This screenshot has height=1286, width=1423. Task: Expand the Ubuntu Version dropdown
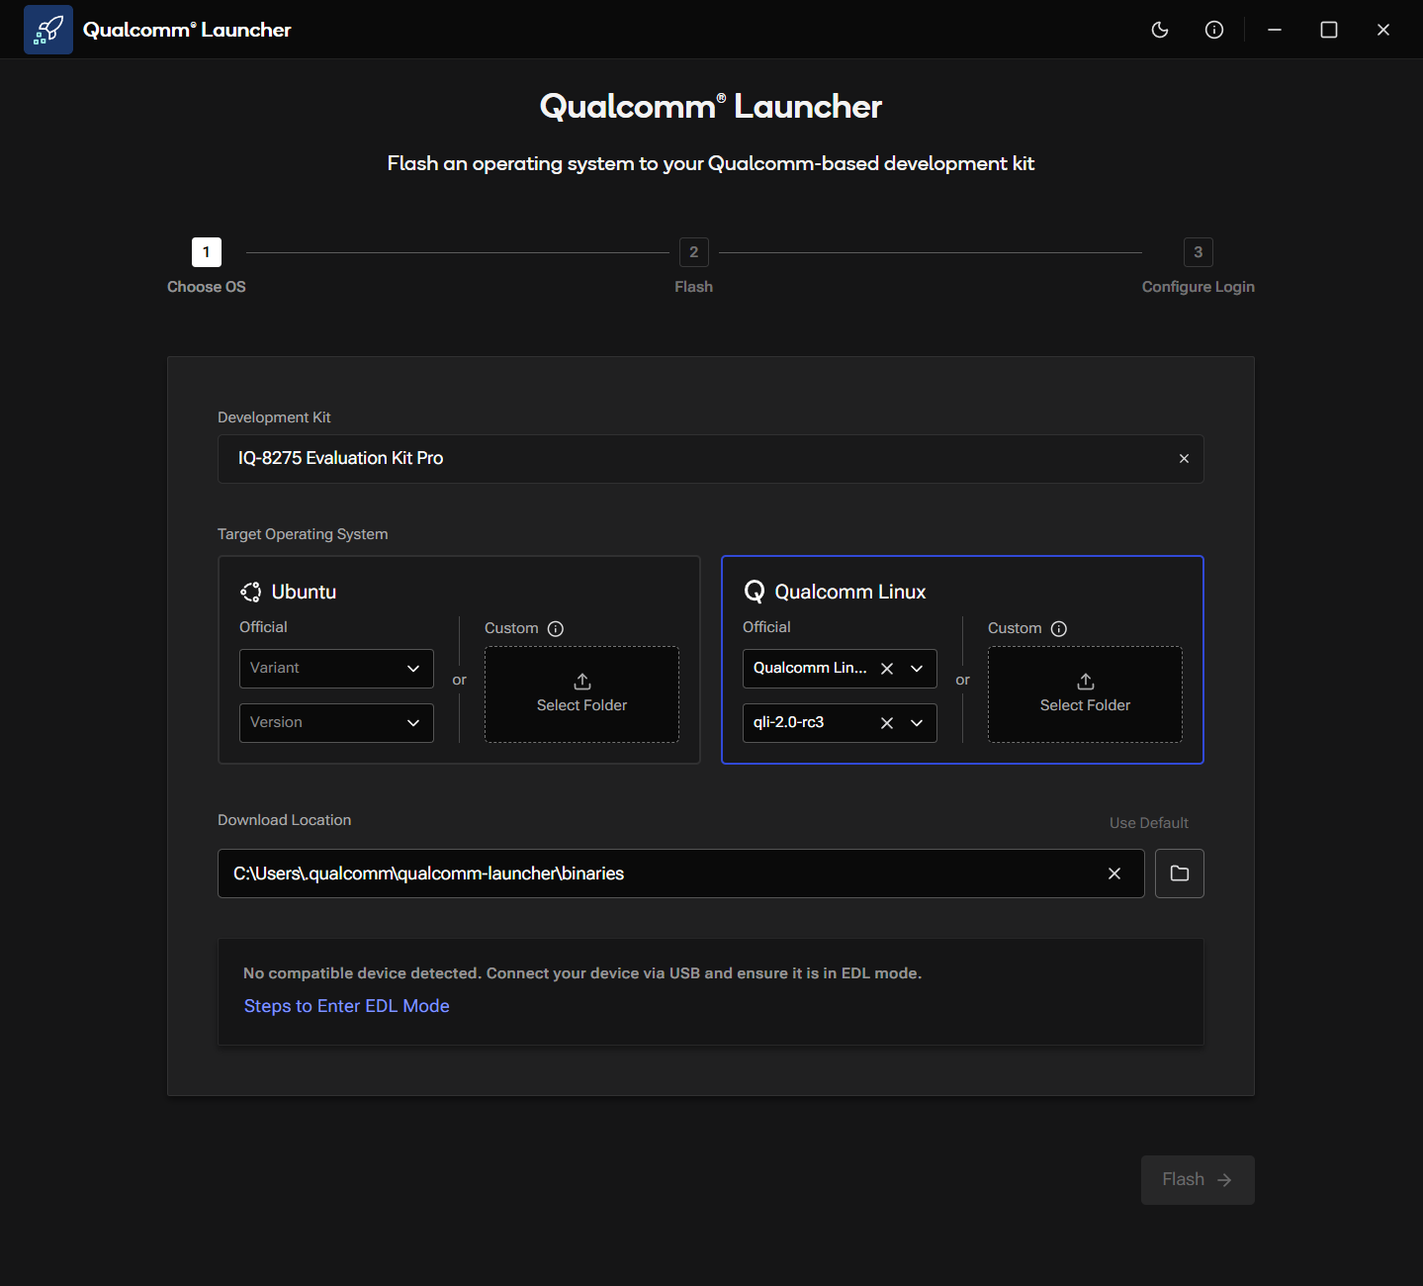pos(336,723)
